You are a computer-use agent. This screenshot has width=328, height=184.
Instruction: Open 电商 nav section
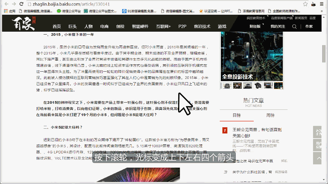pos(104,27)
